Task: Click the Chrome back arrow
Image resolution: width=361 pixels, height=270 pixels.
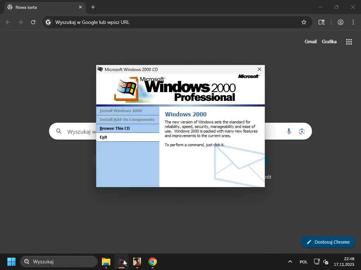Action: 8,22
